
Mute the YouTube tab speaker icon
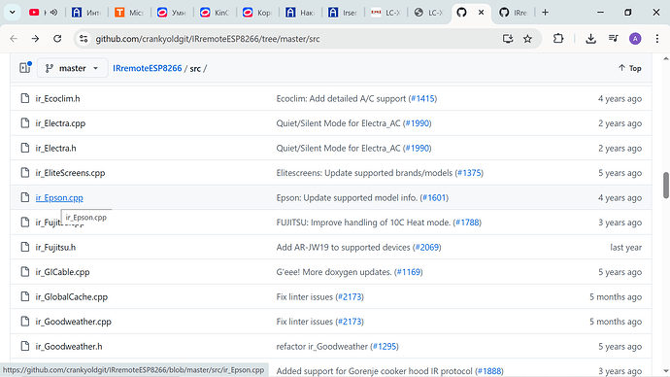53,13
